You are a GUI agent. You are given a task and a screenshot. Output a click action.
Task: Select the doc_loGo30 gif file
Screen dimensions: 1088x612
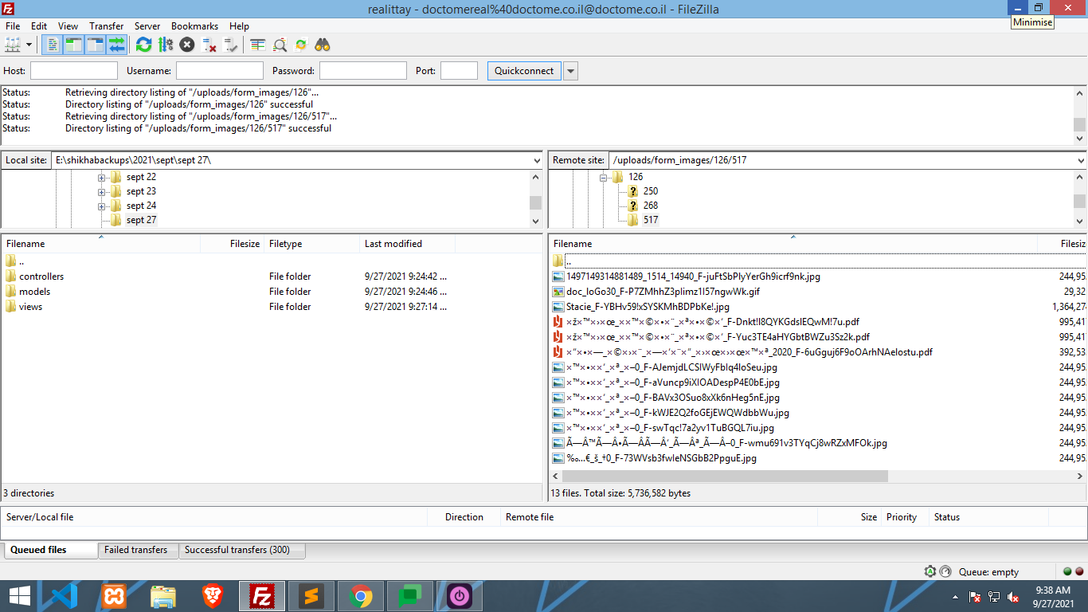click(x=663, y=292)
